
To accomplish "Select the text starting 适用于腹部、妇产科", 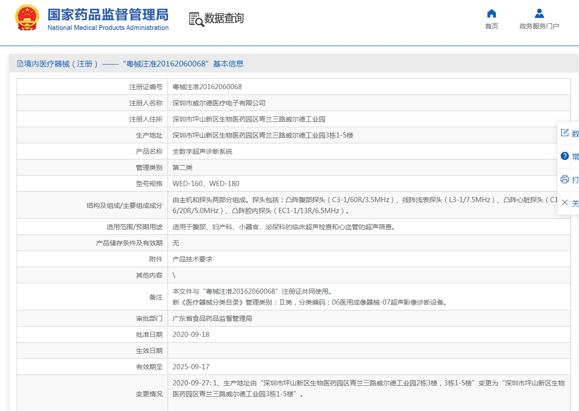I will (284, 227).
